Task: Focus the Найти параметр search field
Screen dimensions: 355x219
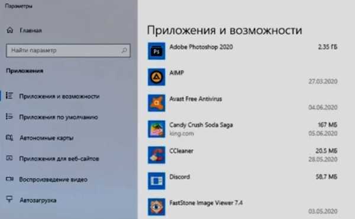Action: pyautogui.click(x=68, y=50)
